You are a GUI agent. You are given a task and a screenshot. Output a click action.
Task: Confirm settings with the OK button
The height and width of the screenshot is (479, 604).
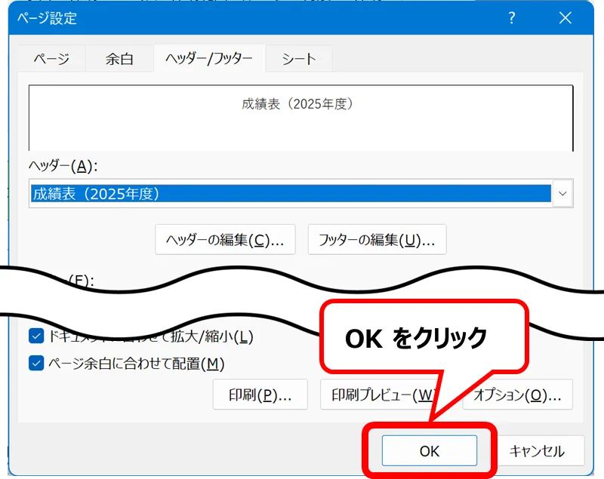[x=429, y=451]
